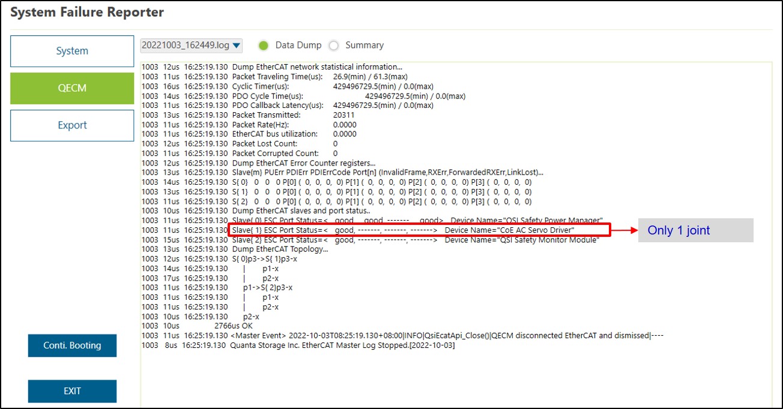This screenshot has width=783, height=409.
Task: Click the EXIT button
Action: tap(72, 391)
